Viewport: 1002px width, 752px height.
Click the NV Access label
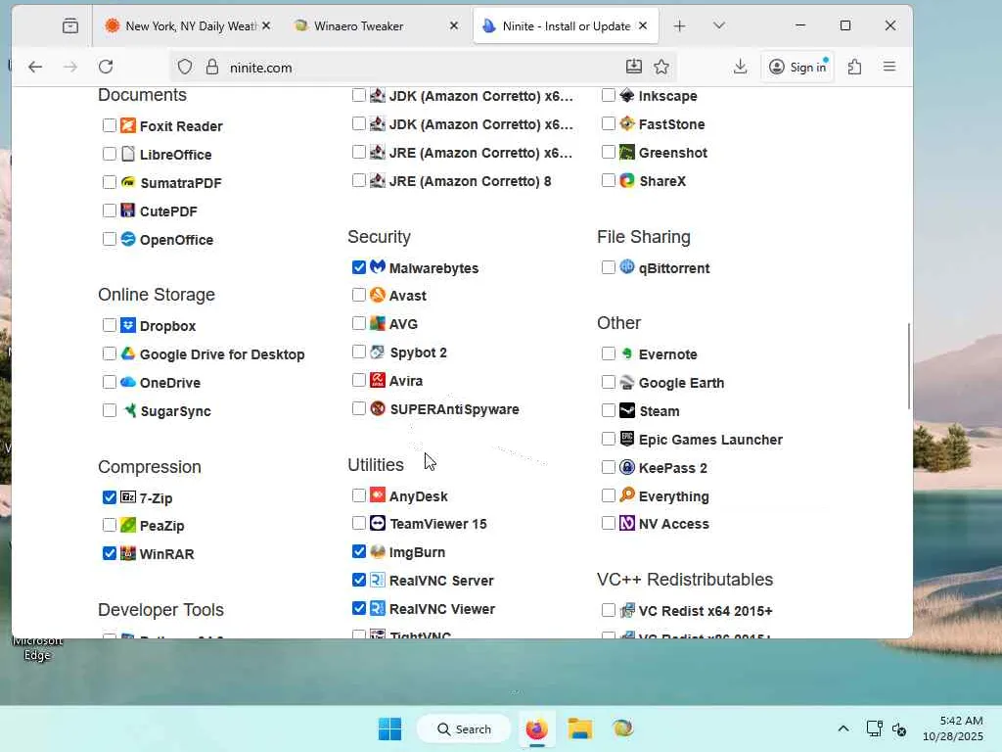point(674,524)
